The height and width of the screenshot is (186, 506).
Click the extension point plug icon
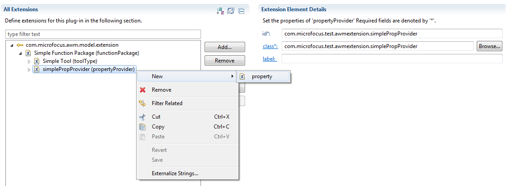coord(20,45)
